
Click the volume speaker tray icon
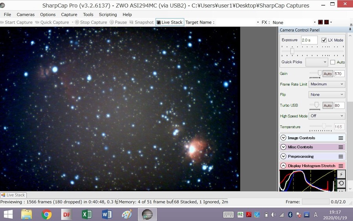[x=273, y=215]
